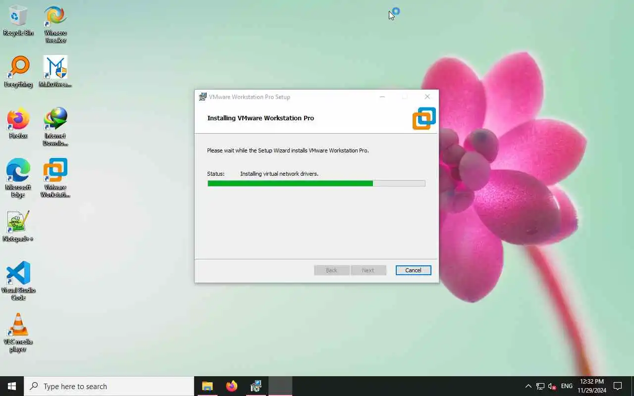This screenshot has height=396, width=634.
Task: Select the Microsoft Edge desktop shortcut
Action: tap(18, 178)
